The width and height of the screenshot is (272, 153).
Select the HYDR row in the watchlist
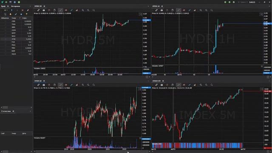coord(16,39)
